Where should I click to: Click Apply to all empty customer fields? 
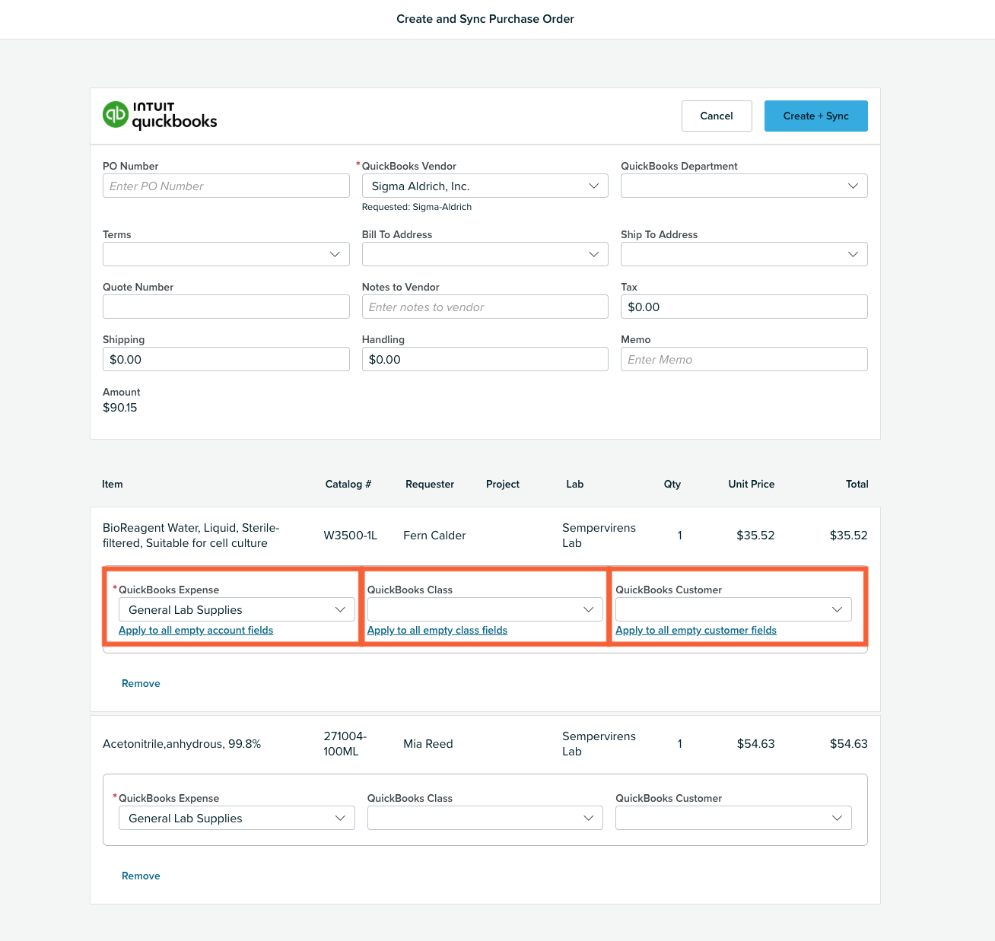coord(695,630)
